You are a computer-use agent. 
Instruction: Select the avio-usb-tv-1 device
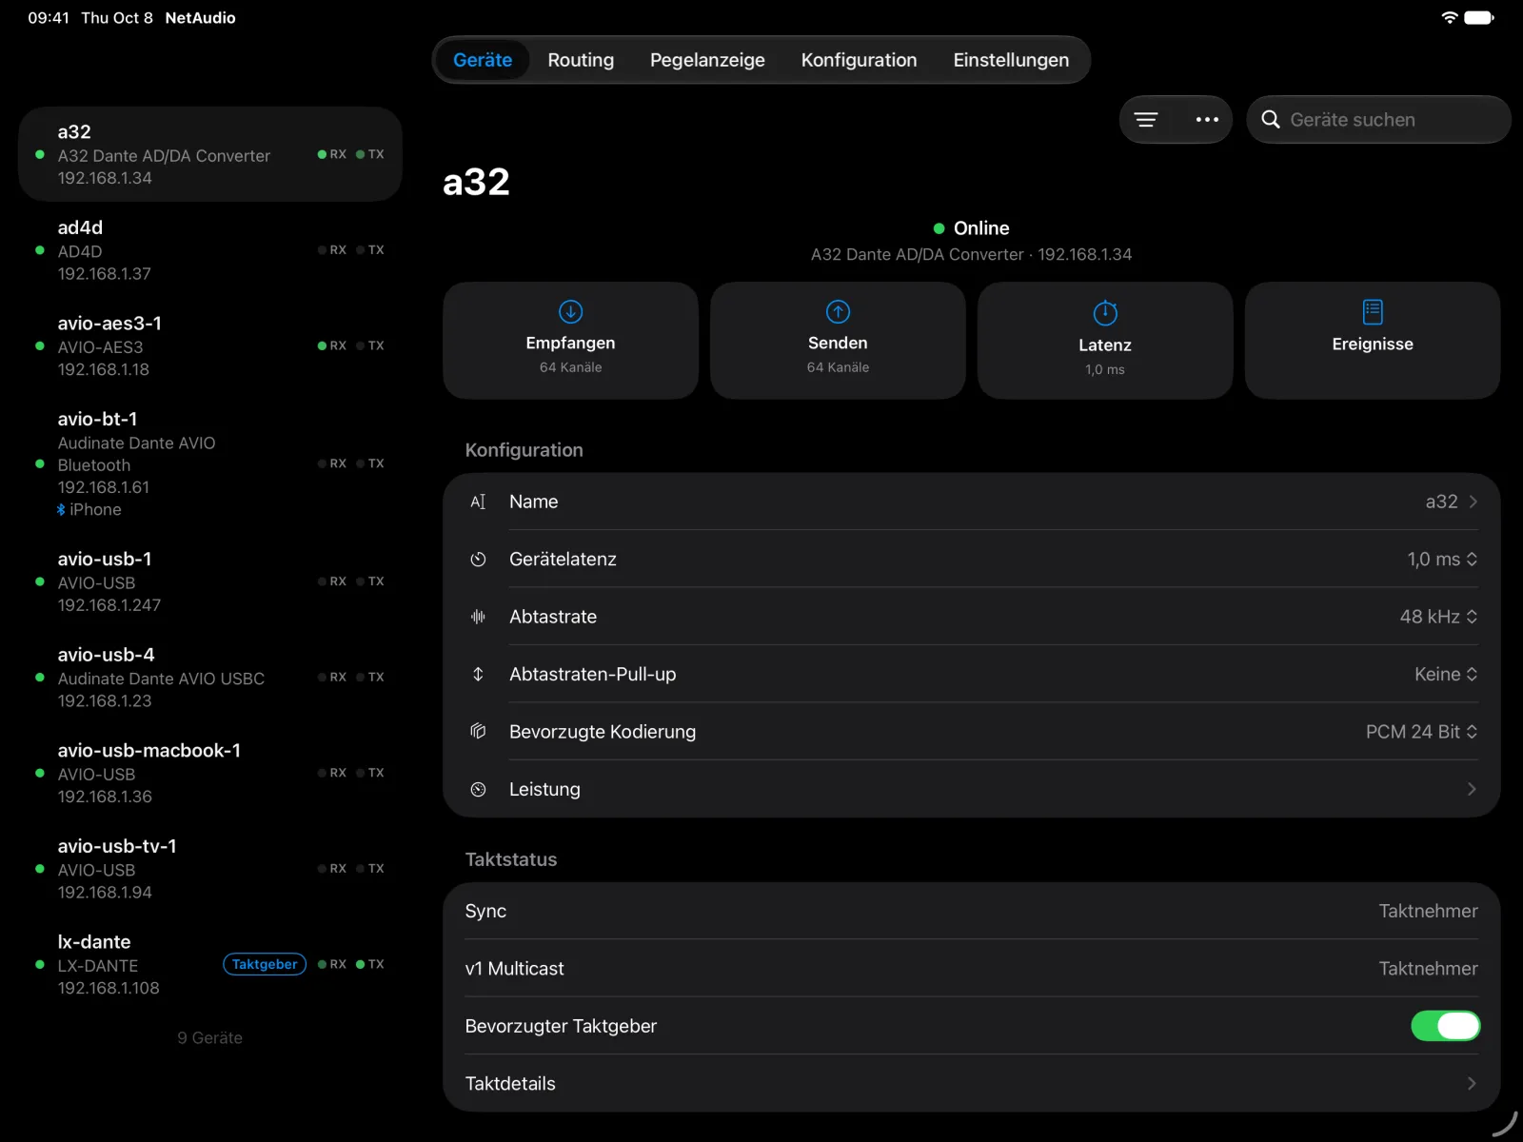click(x=210, y=869)
